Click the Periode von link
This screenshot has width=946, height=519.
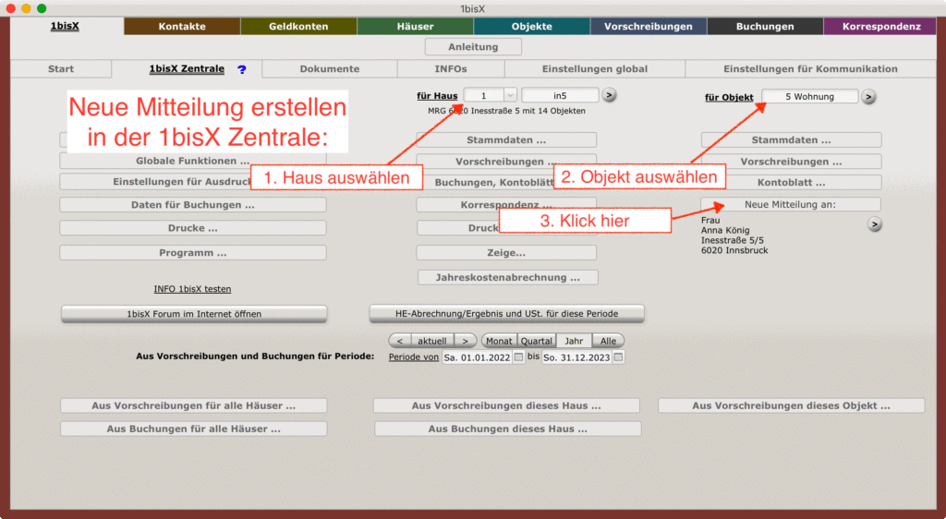[x=413, y=356]
